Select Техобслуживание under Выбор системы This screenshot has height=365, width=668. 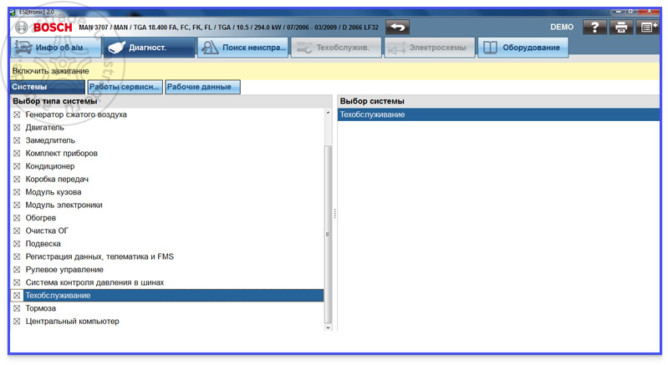coord(498,114)
